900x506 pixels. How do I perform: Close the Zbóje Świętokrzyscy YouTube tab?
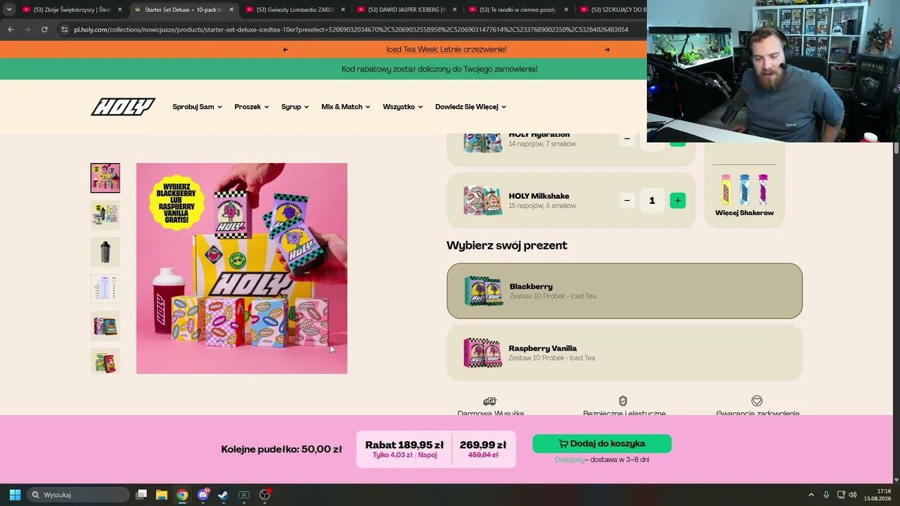tap(120, 10)
